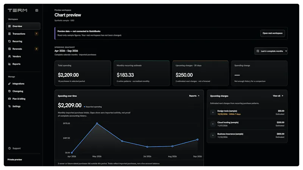Click the Vendors people icon
This screenshot has width=303, height=170.
pyautogui.click(x=9, y=56)
